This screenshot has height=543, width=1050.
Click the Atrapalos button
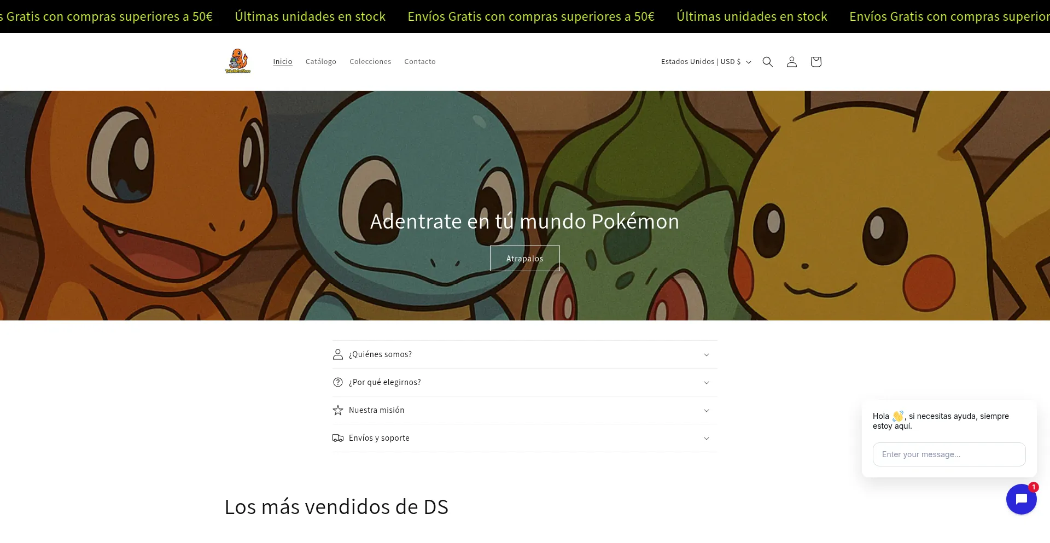tap(524, 258)
